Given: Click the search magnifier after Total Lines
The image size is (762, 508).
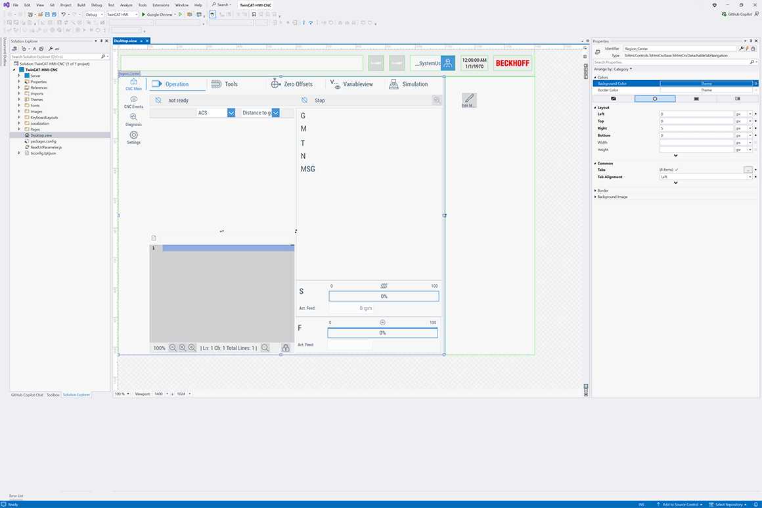Looking at the screenshot, I should pos(265,348).
